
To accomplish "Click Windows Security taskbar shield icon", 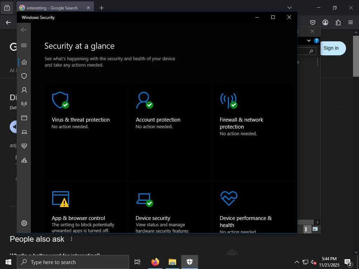I will tap(190, 262).
